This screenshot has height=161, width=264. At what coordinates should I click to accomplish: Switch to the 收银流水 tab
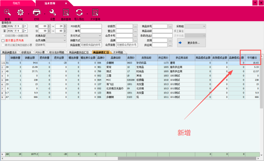(x=26, y=52)
